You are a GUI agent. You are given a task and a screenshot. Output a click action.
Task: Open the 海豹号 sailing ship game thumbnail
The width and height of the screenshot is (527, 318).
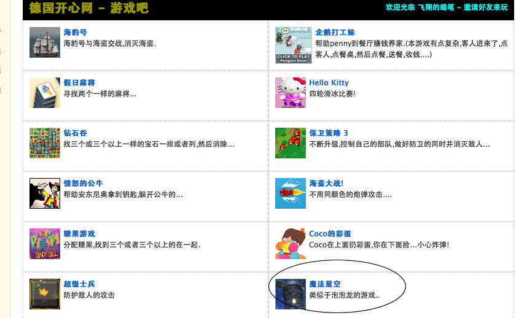(x=45, y=42)
